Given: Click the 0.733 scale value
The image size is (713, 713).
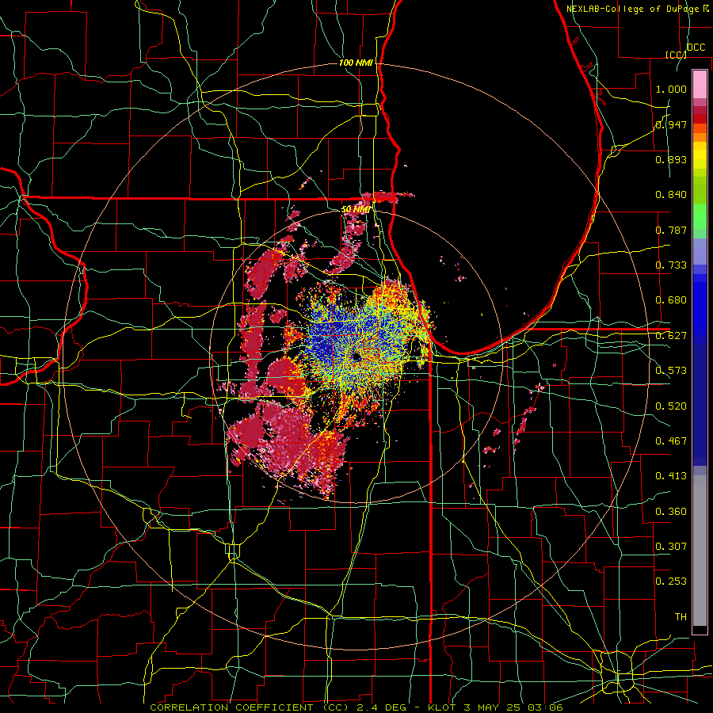Looking at the screenshot, I should [x=671, y=265].
